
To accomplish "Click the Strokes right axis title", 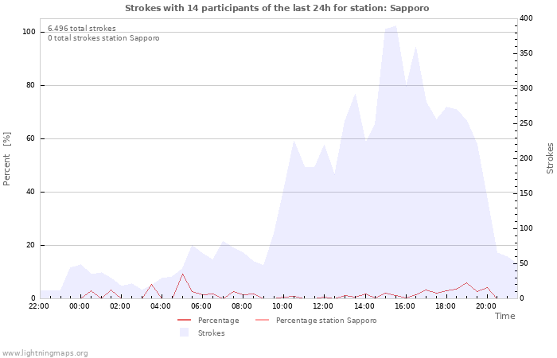I will click(550, 158).
